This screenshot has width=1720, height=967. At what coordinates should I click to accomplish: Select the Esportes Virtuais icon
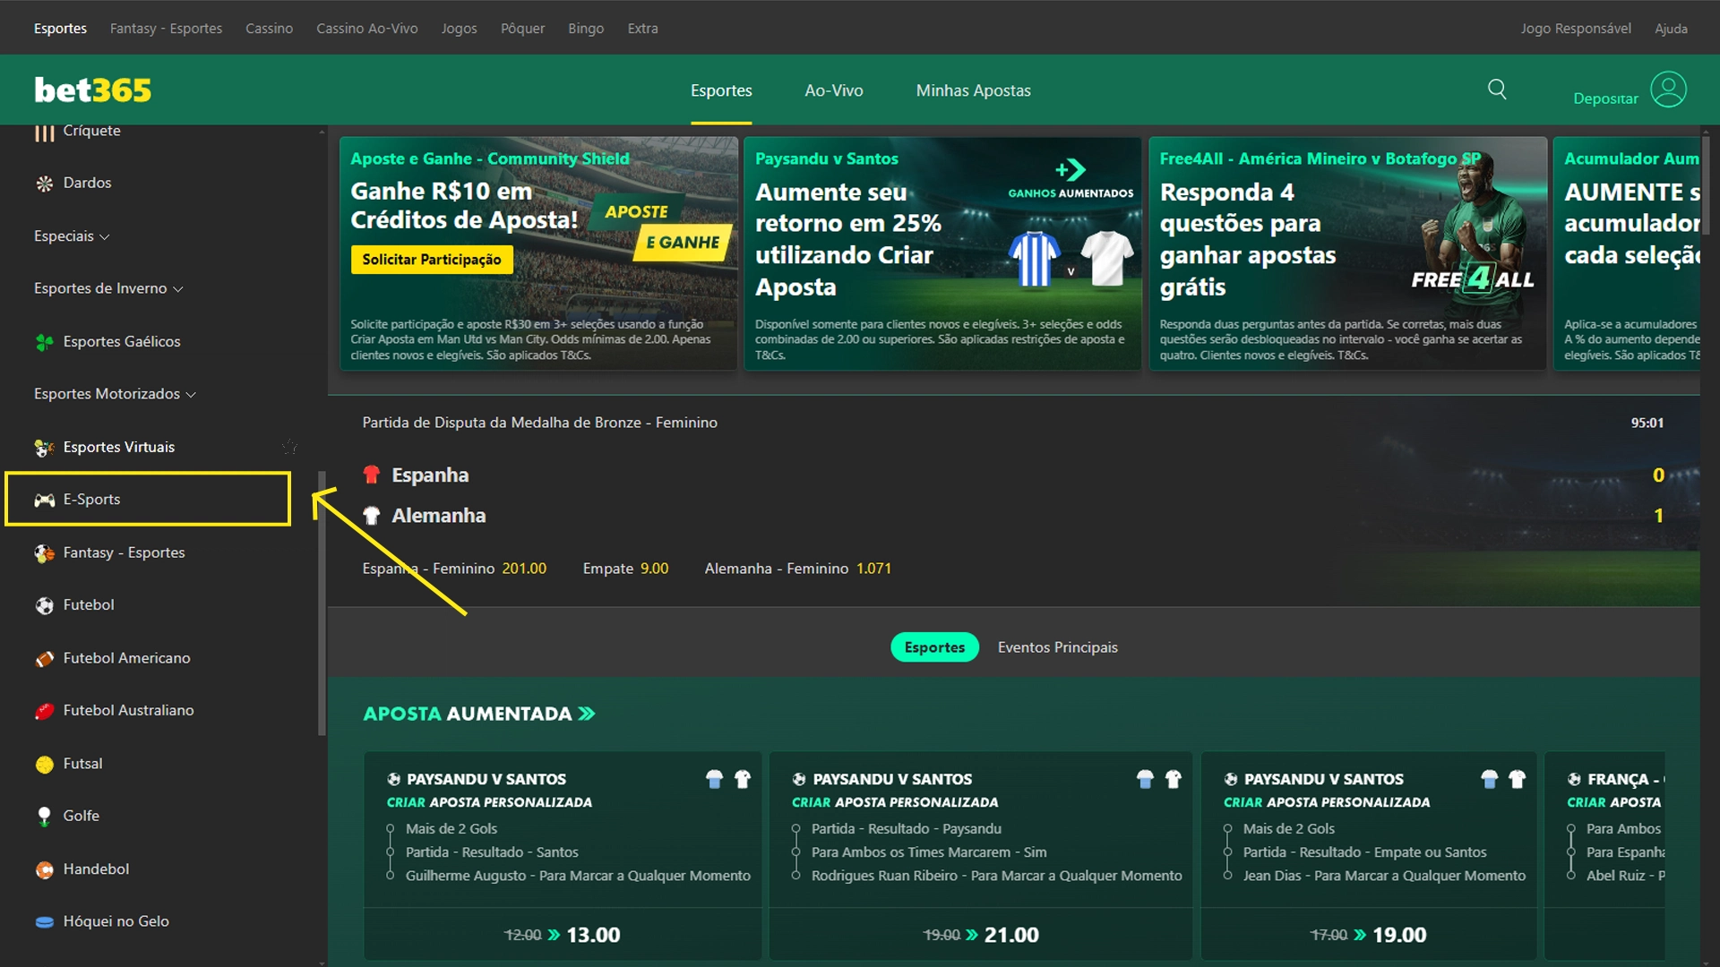pos(44,448)
